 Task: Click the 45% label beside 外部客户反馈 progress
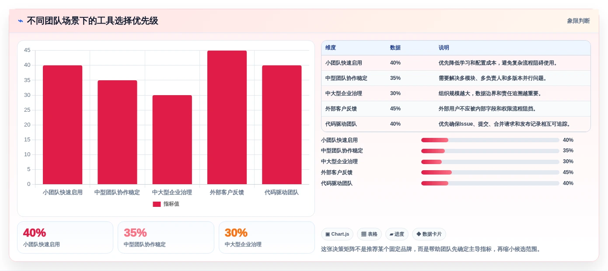(x=568, y=172)
